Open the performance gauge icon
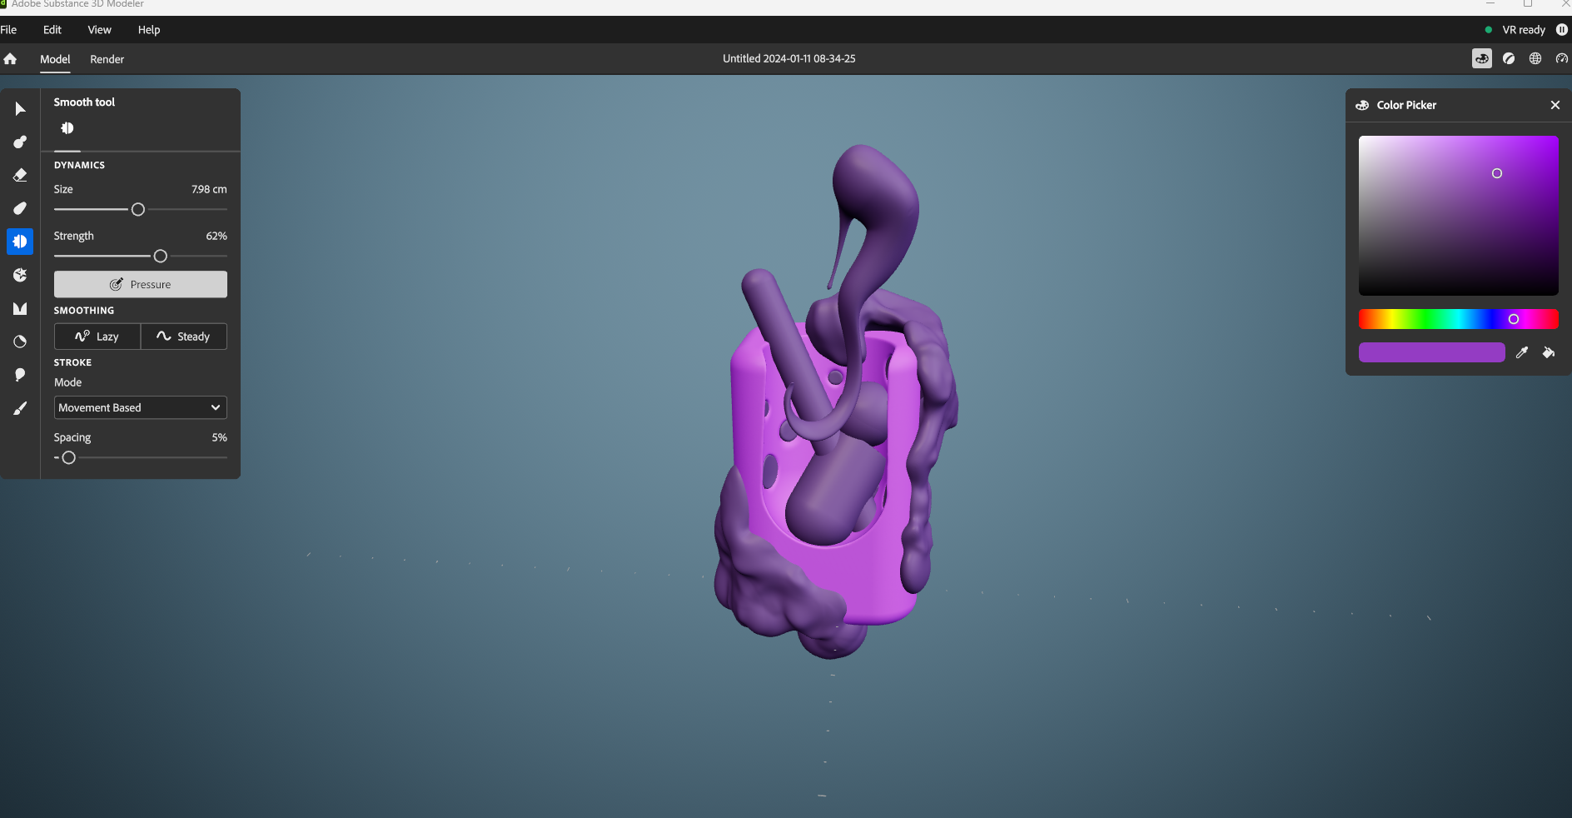1572x818 pixels. [x=1562, y=58]
